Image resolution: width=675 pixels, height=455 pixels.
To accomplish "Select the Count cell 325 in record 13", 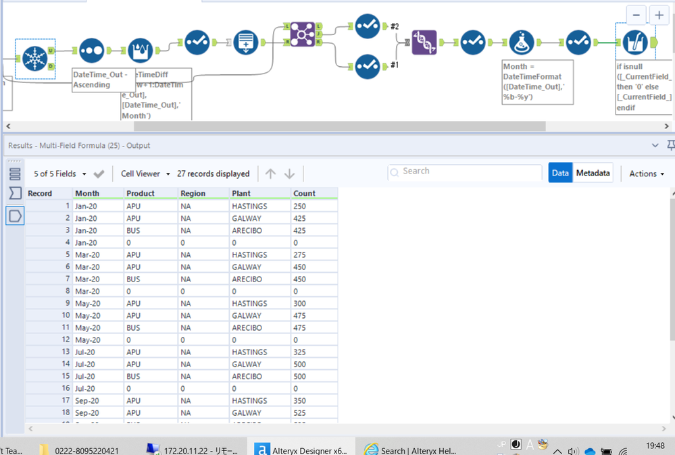I will point(314,352).
